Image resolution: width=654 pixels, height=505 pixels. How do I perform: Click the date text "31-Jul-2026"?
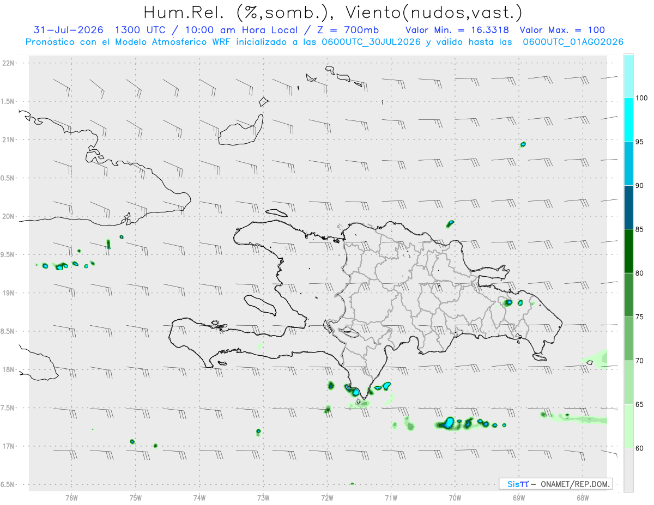click(69, 29)
